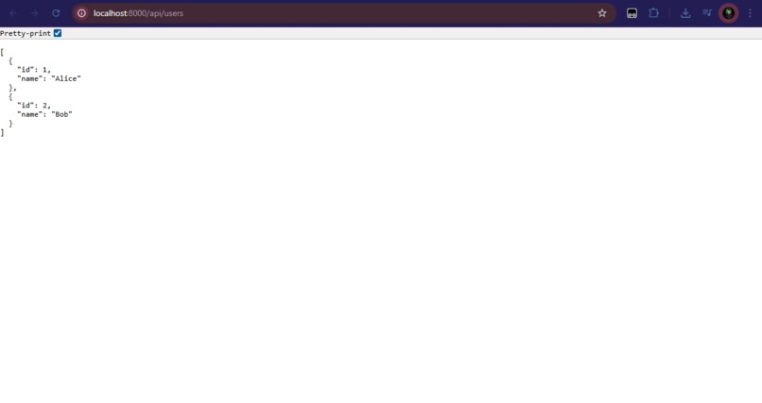Uncheck the Pretty-print checkbox
The width and height of the screenshot is (762, 403).
58,33
